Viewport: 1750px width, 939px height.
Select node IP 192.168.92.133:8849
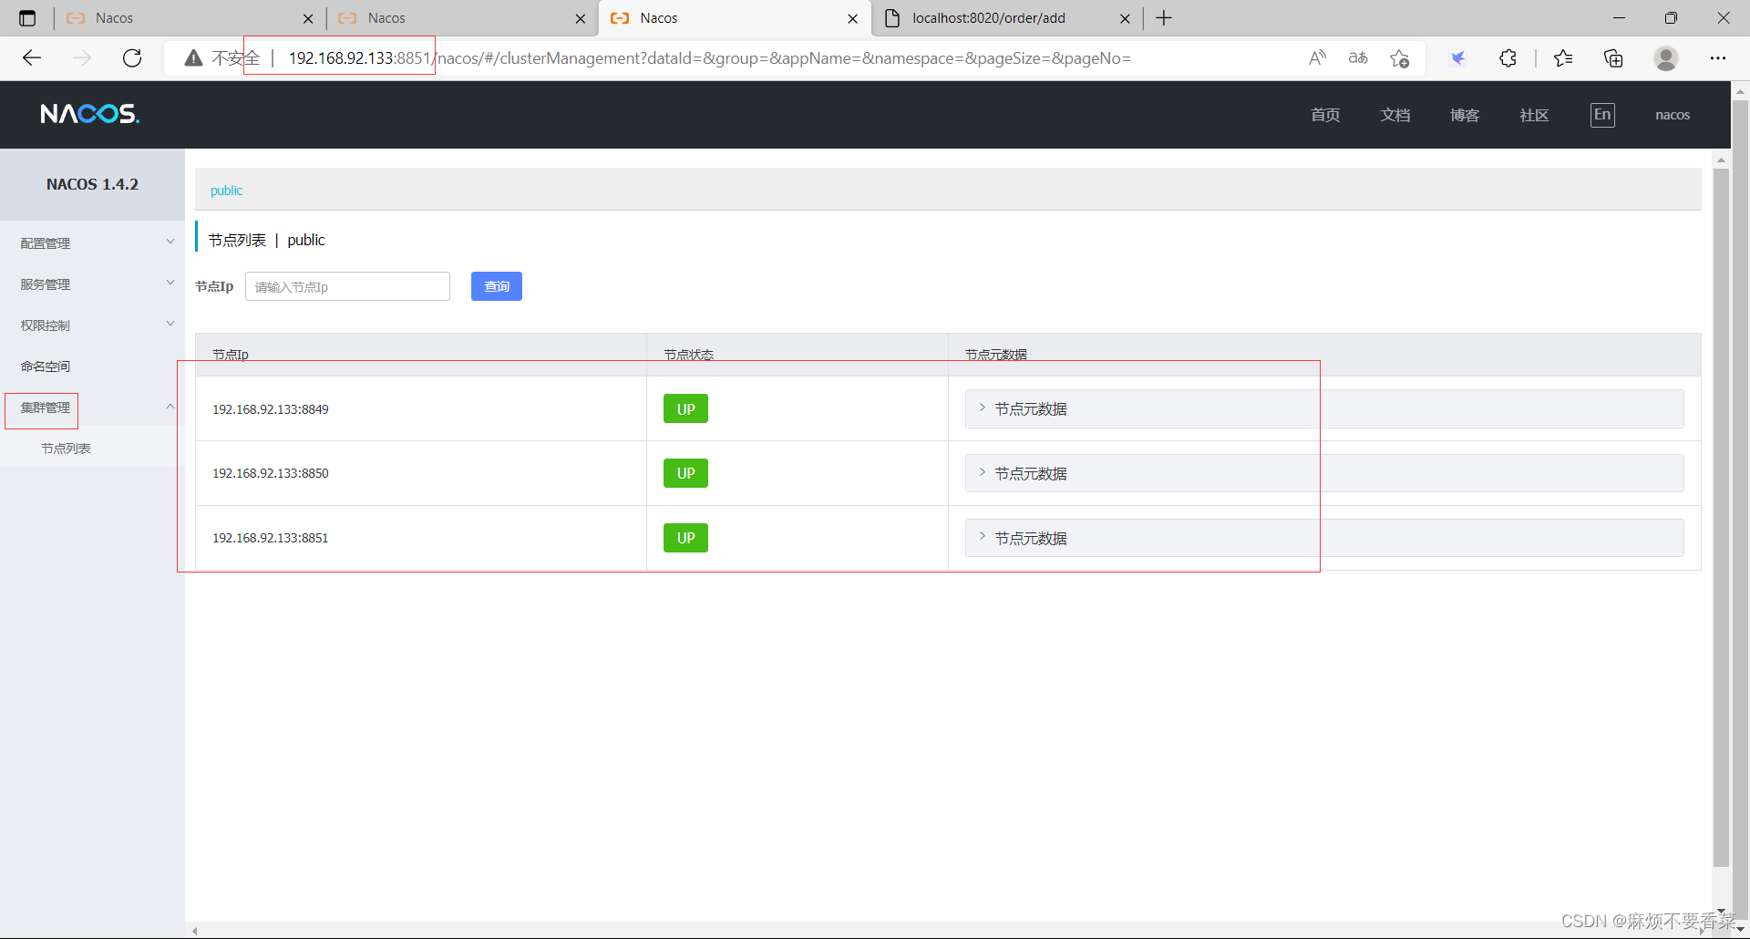pos(271,409)
